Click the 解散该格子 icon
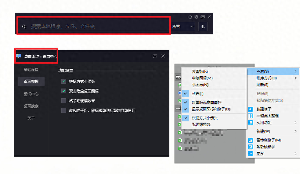300x174 pixels. click(x=250, y=147)
